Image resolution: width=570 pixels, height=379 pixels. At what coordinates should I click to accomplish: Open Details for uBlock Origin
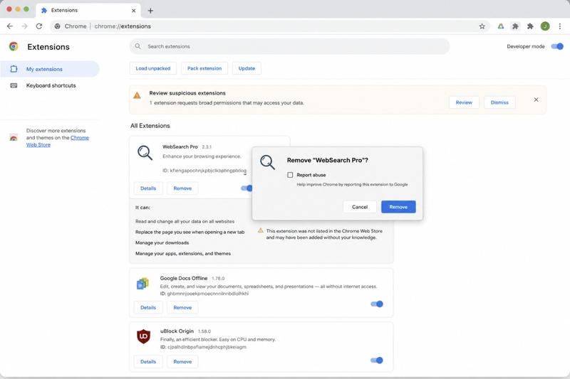(x=148, y=362)
